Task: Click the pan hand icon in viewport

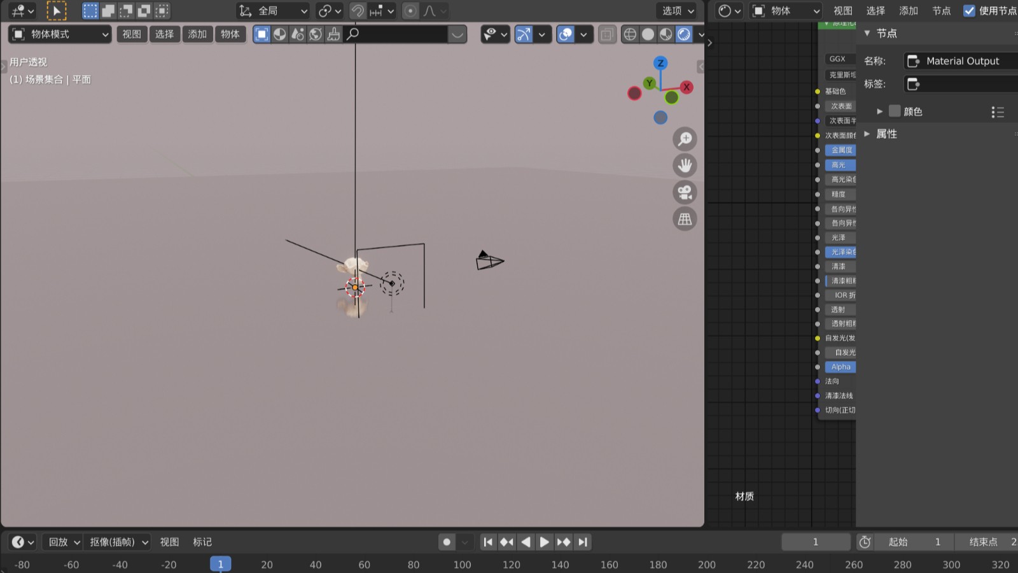Action: coord(685,166)
